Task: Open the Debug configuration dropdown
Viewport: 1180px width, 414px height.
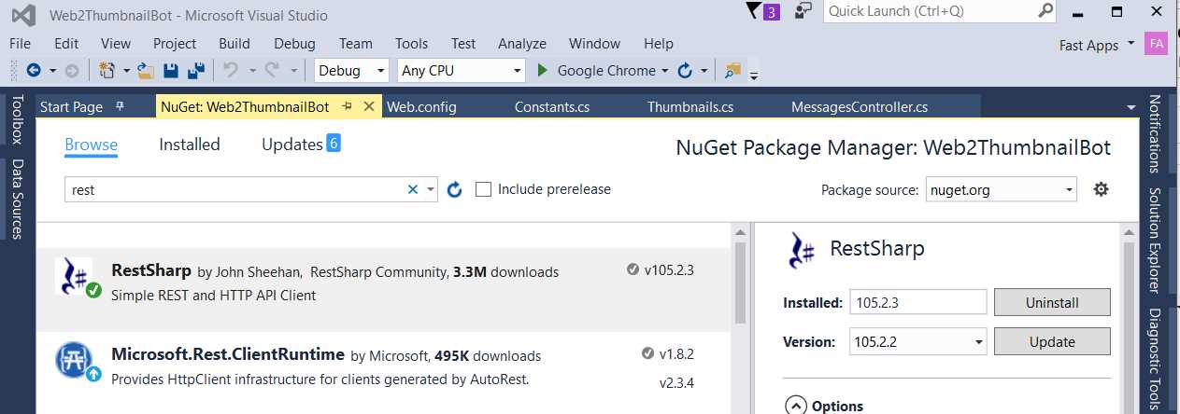Action: tap(352, 70)
